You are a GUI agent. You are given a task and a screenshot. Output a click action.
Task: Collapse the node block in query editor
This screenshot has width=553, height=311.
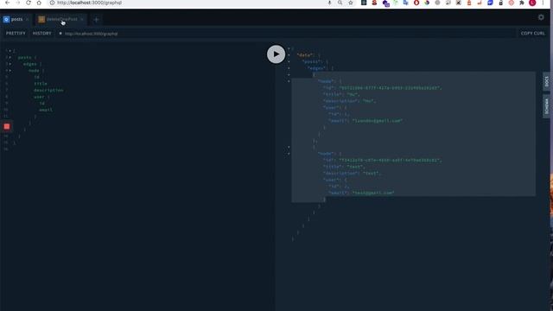pyautogui.click(x=10, y=71)
